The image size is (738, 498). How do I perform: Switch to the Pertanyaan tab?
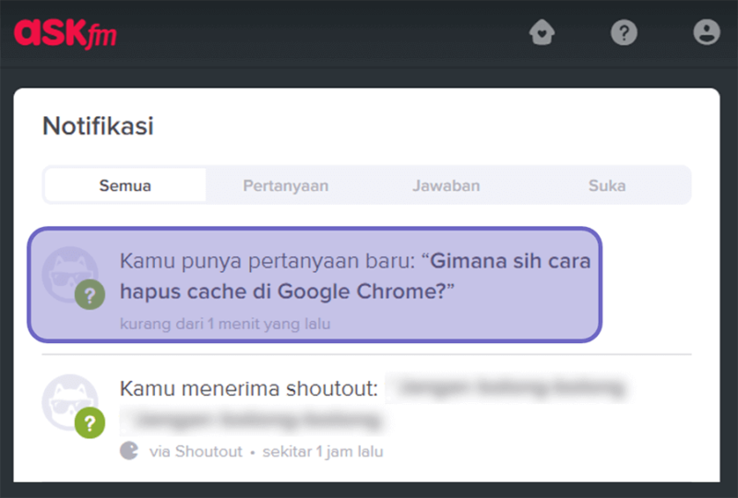pos(286,185)
